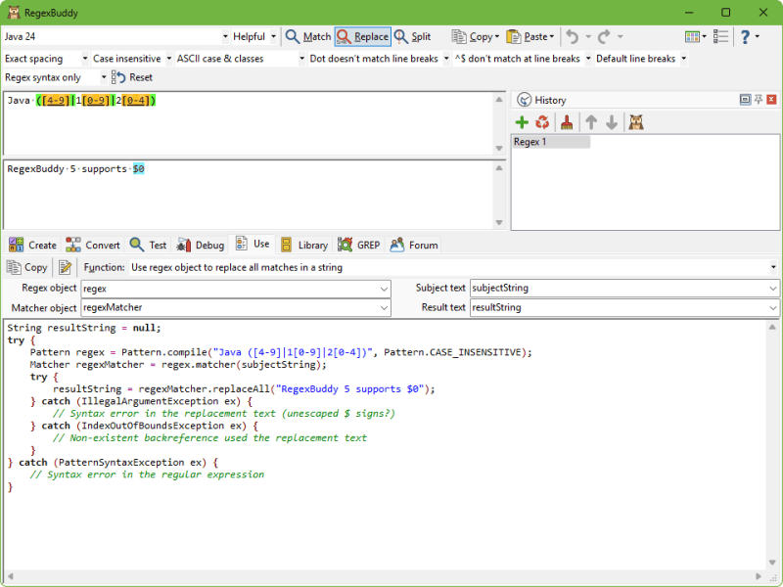Toggle the Replace mode button

[x=362, y=36]
